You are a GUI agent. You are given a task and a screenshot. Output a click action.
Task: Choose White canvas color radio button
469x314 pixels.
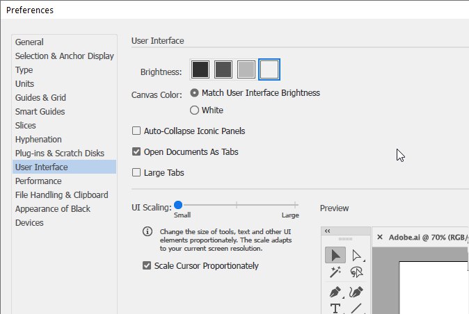pos(194,110)
